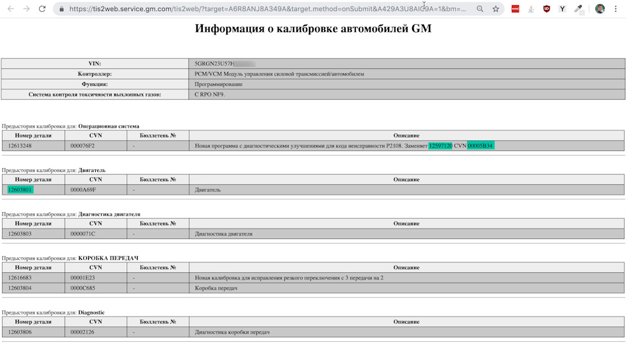Click the Java extension icon

(531, 8)
